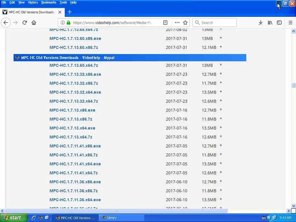
Task: Download MPC-HC.1.7.13.60.x86.7z
Action: (x=74, y=47)
